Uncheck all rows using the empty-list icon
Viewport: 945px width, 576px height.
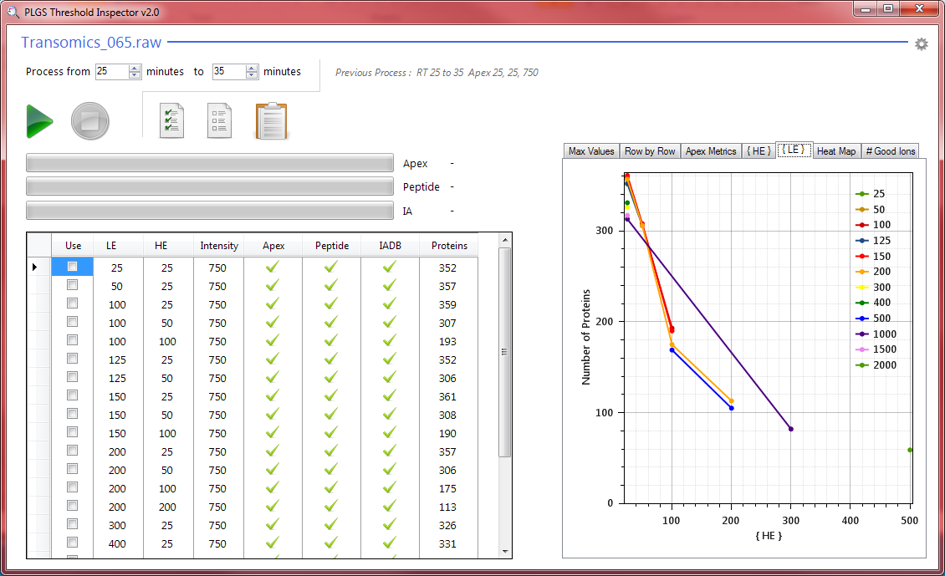[x=219, y=120]
